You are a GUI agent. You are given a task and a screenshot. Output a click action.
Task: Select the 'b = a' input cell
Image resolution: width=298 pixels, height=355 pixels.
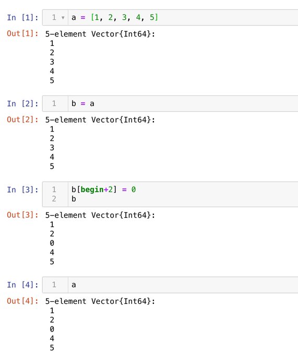[170, 104]
